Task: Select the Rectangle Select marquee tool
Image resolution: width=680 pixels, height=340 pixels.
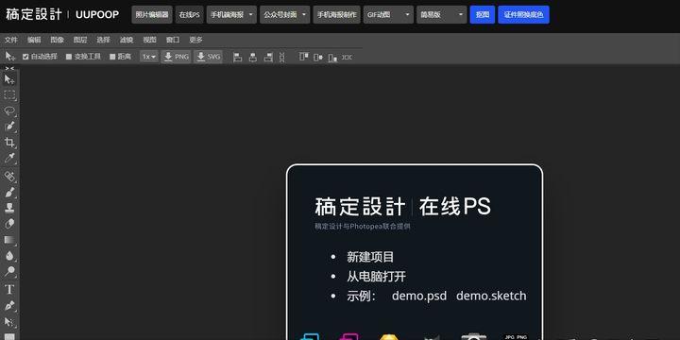Action: [x=9, y=95]
